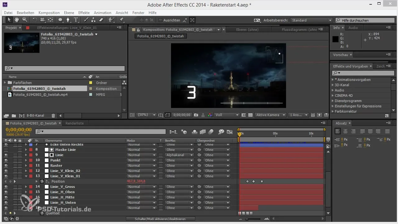Screen dimensions: 398x224
Task: Enable motion blur for timeline
Action: point(211,132)
